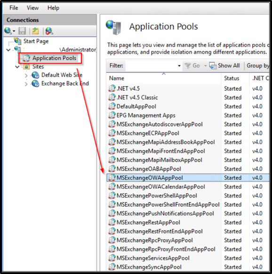Viewport: 272px width, 274px height.
Task: Click the connect globe icon in Connections toolbar
Action: (x=8, y=31)
